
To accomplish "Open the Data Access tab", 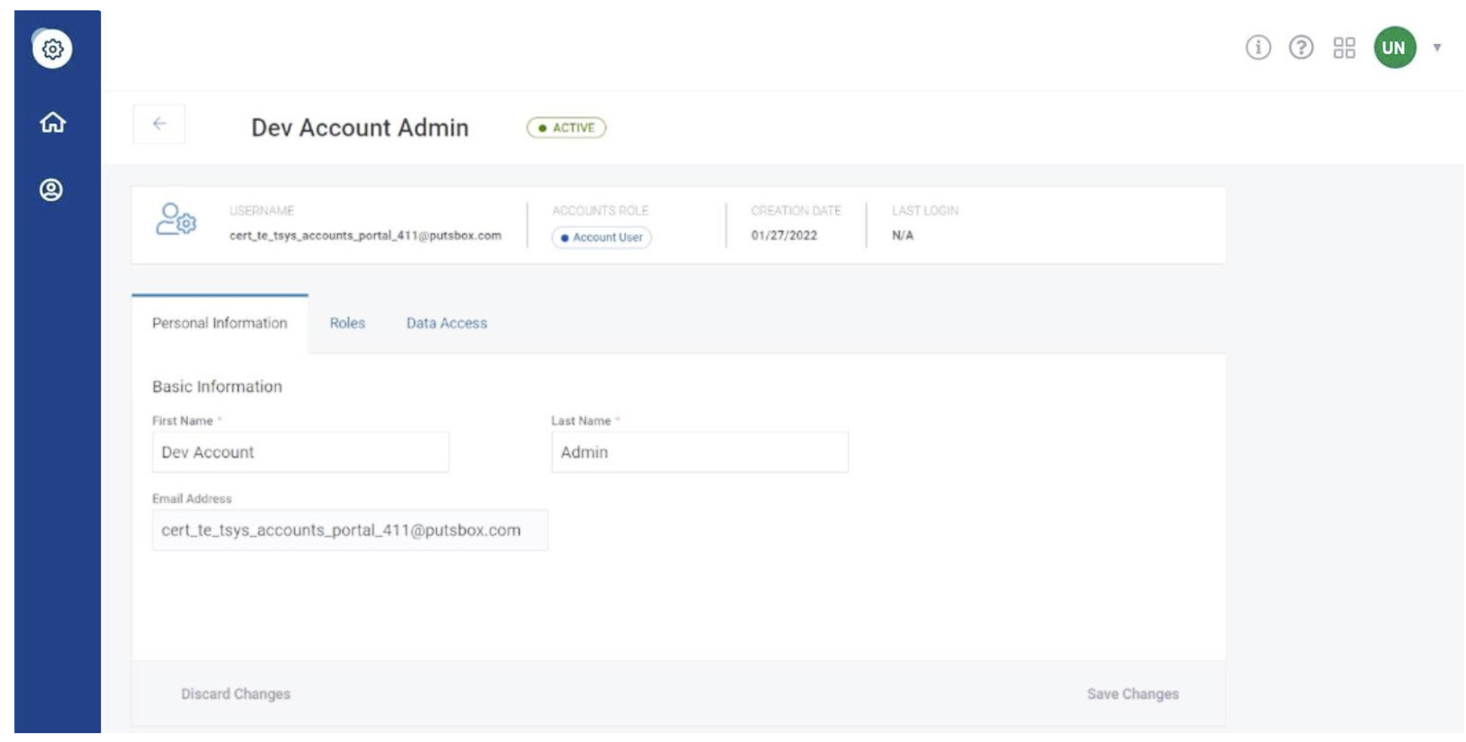I will point(446,323).
